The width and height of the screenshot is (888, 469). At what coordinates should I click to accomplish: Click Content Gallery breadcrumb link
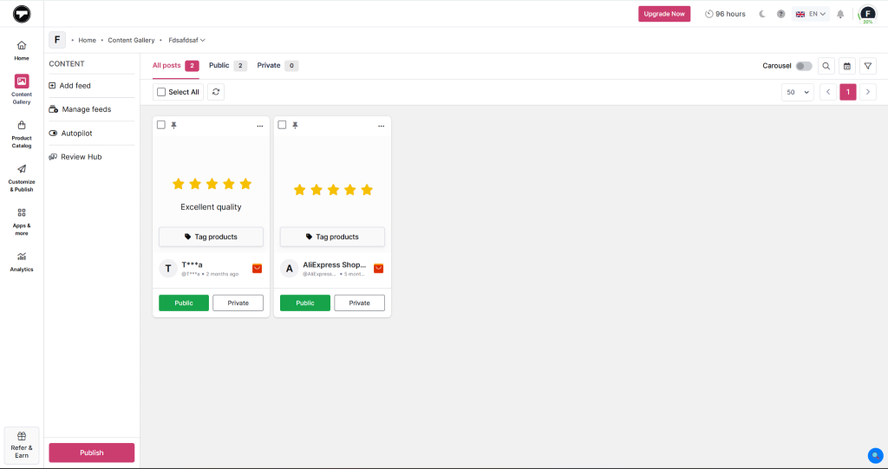tap(132, 40)
